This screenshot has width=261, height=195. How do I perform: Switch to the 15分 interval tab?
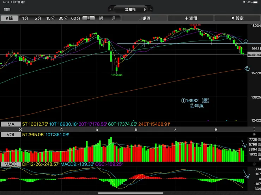[50, 18]
